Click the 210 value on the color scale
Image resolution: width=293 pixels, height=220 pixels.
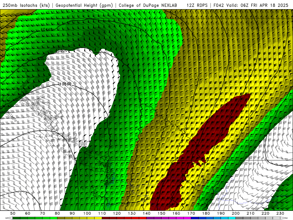251,213
